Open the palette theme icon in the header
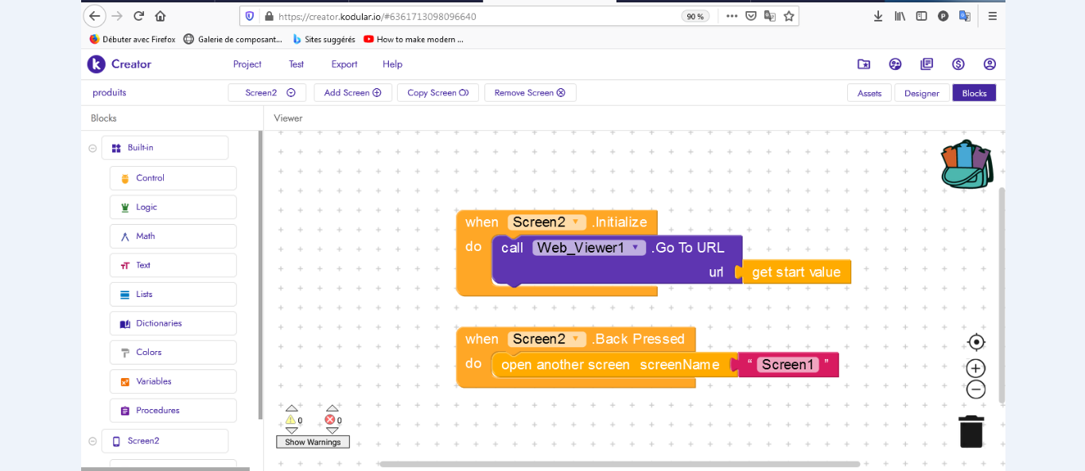 895,64
